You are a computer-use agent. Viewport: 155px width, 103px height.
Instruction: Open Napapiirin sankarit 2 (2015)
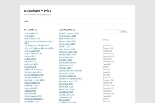click(69, 33)
